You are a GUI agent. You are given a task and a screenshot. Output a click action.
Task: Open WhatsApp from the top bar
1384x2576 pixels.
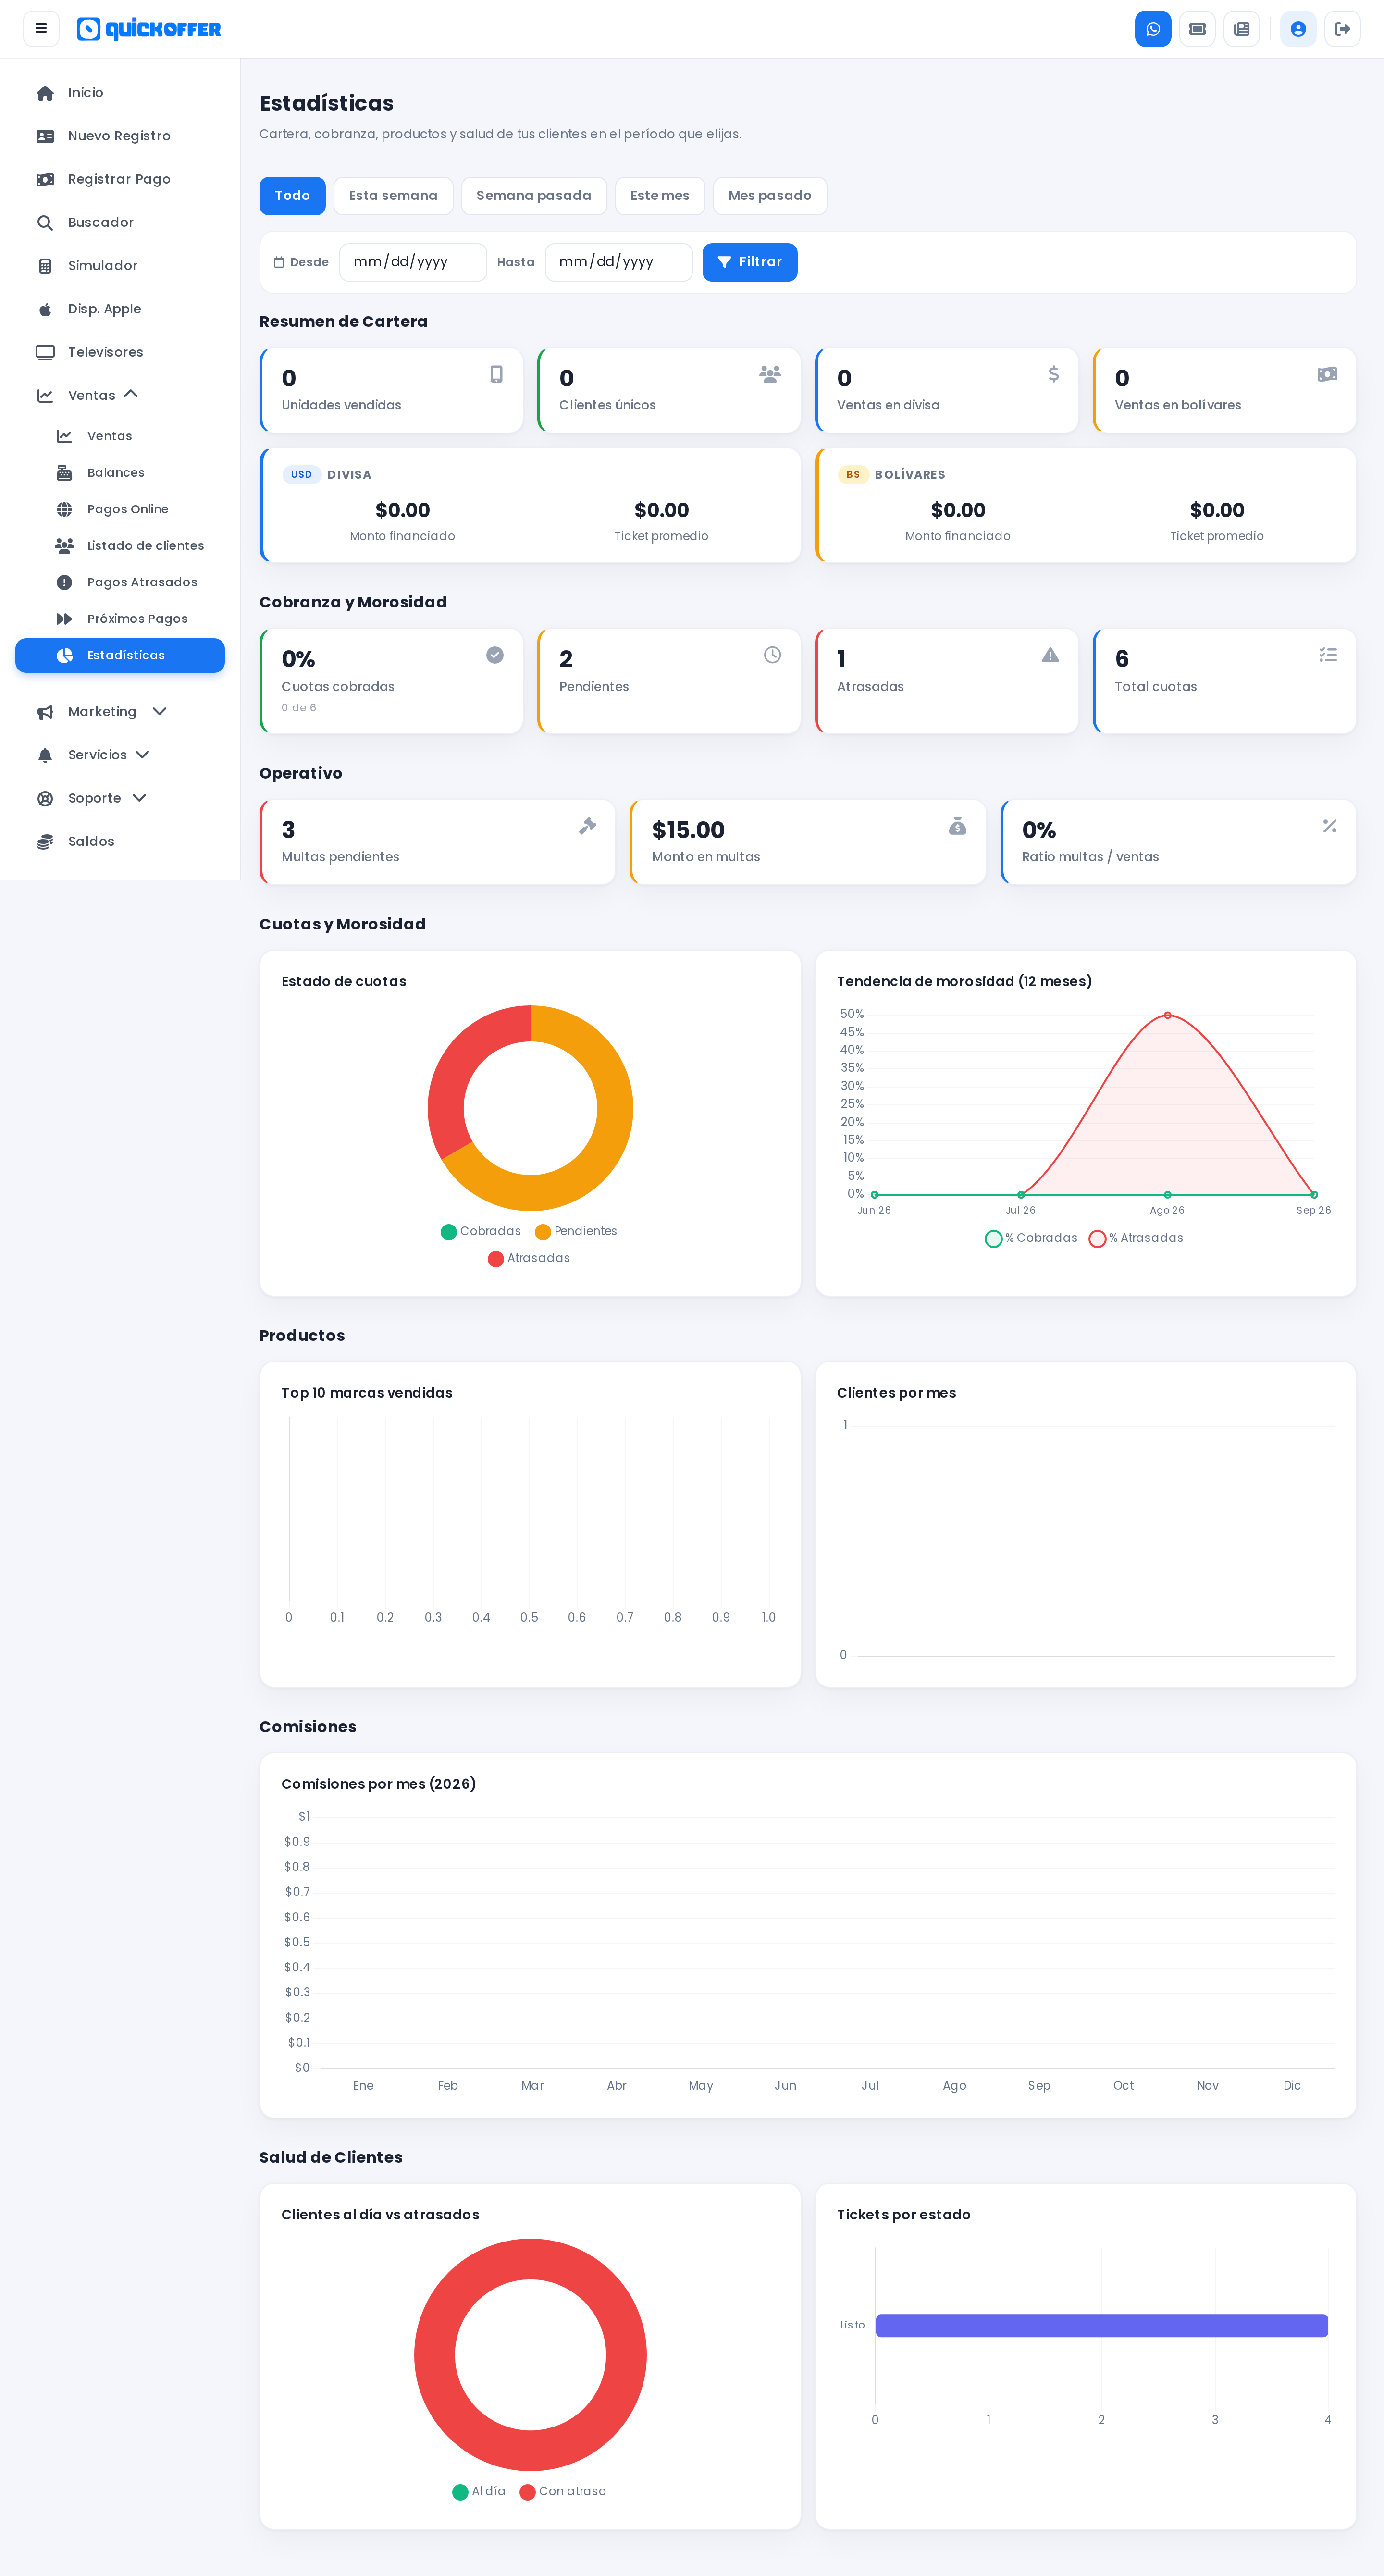1153,29
